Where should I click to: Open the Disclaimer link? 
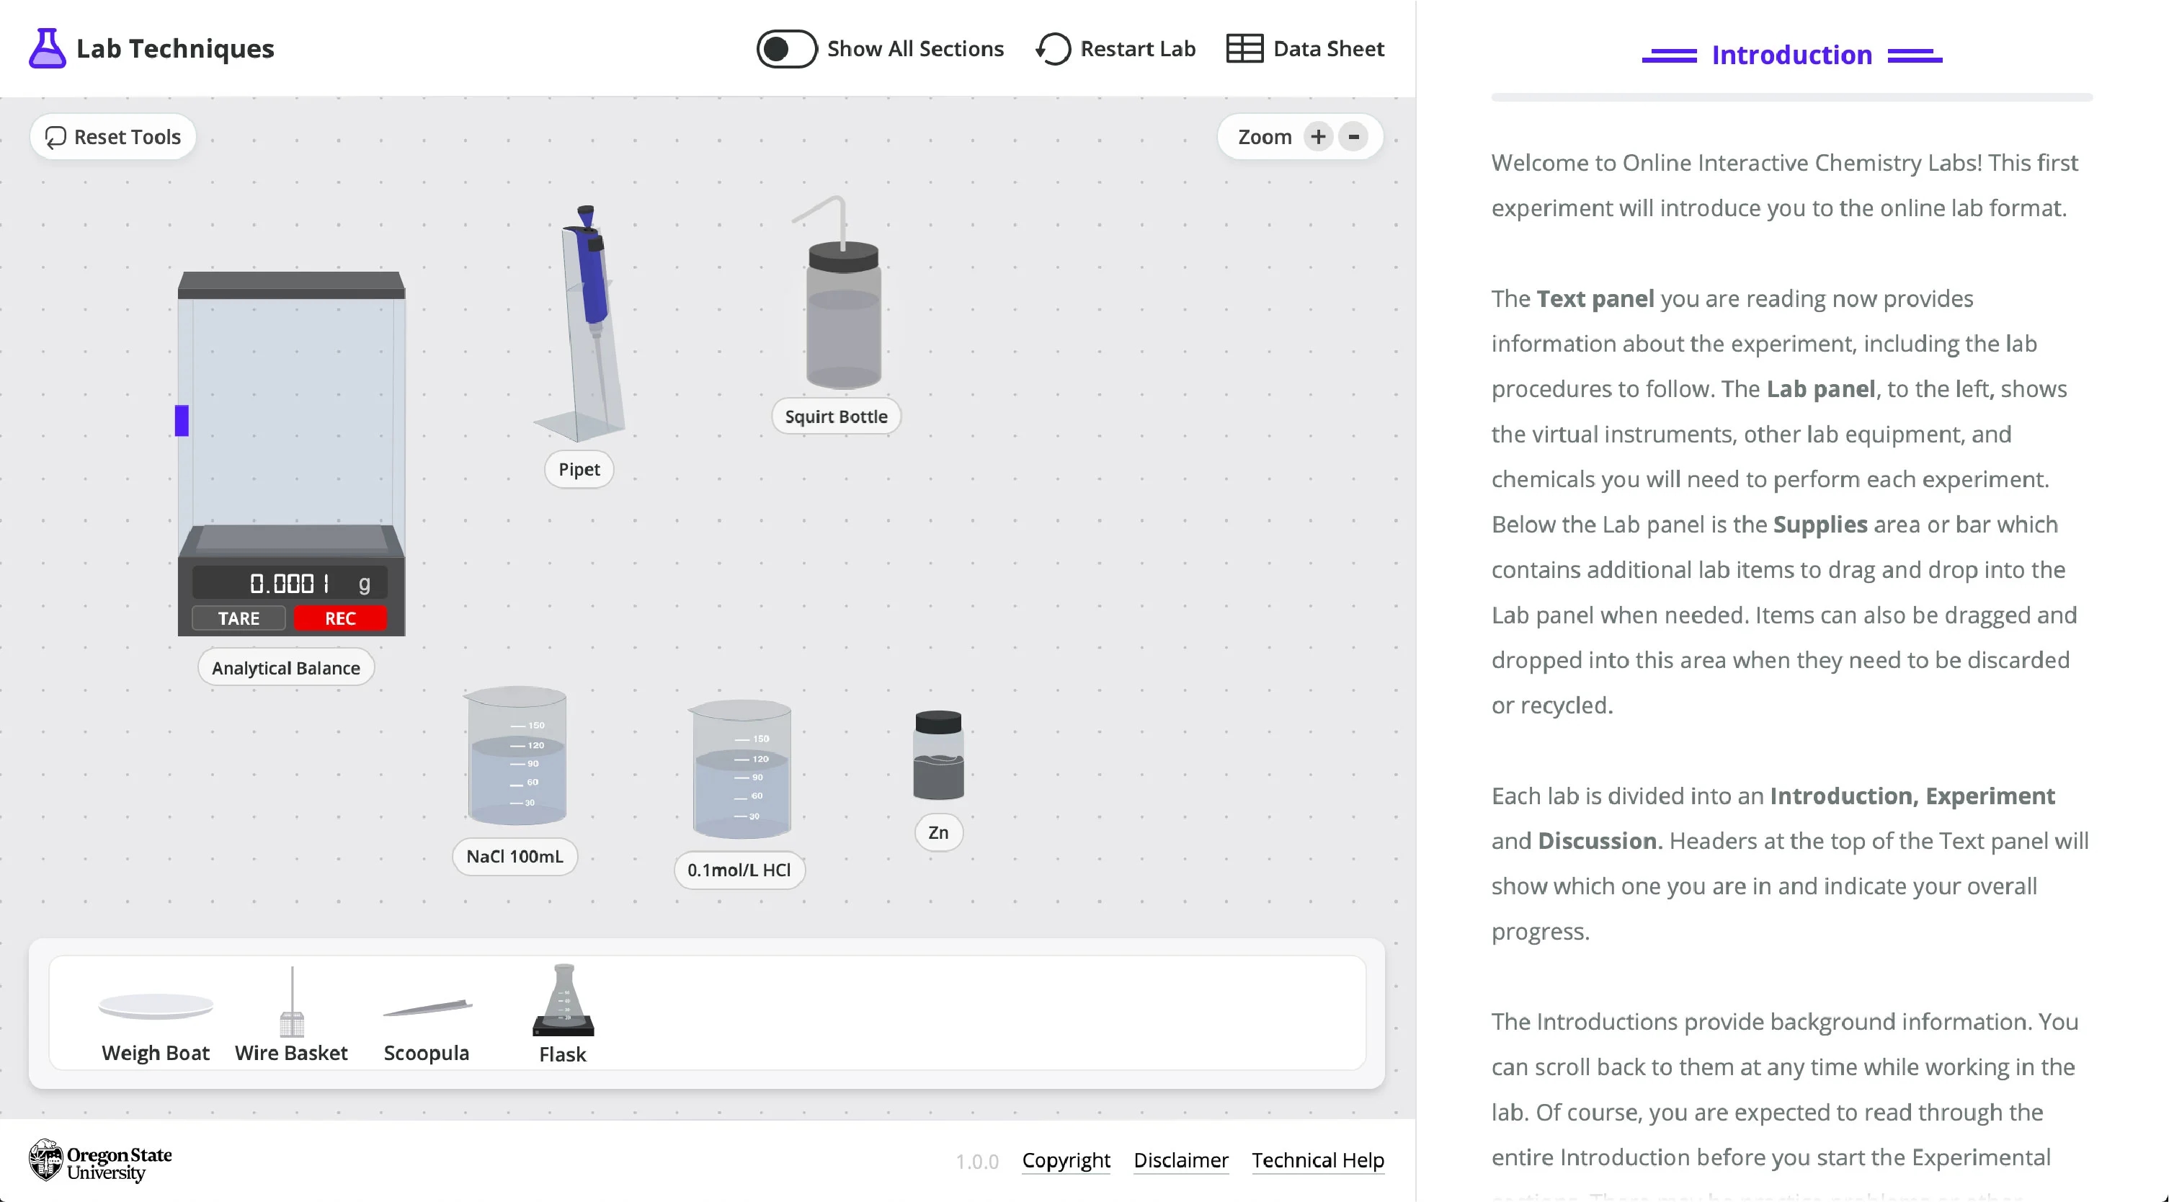1180,1161
